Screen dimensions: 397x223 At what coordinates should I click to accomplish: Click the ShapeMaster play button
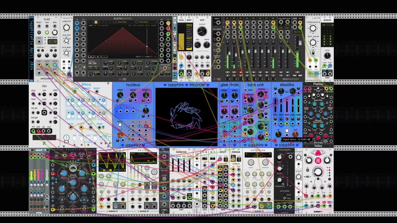pos(91,57)
